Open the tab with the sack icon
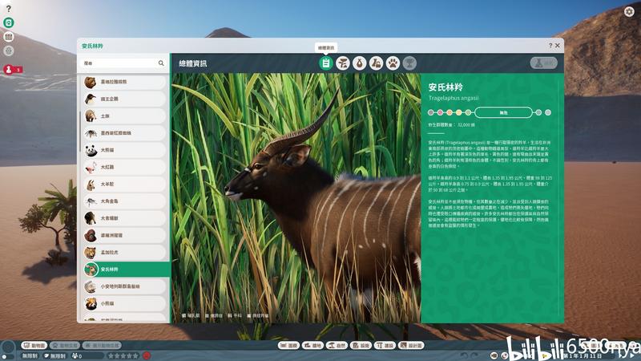Image resolution: width=641 pixels, height=361 pixels. [x=359, y=63]
